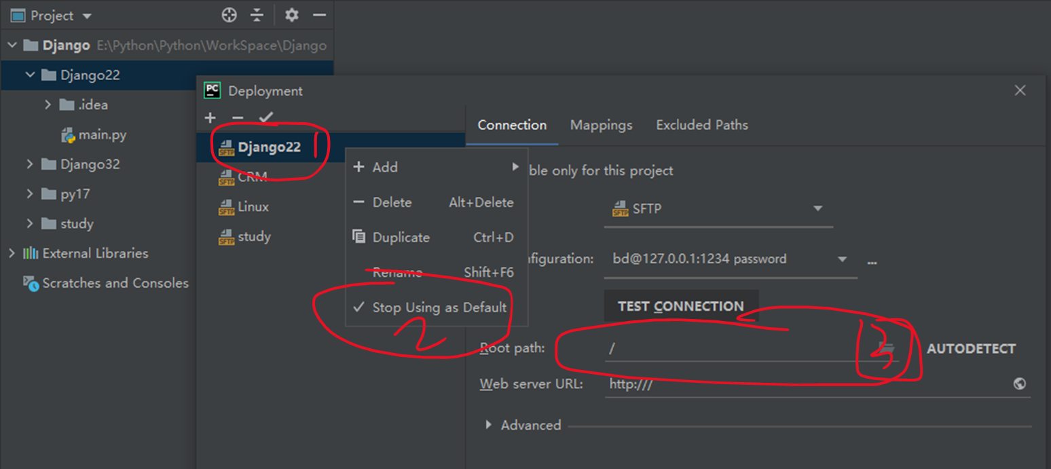Expand the Django32 folder
Image resolution: width=1051 pixels, height=469 pixels.
[30, 164]
